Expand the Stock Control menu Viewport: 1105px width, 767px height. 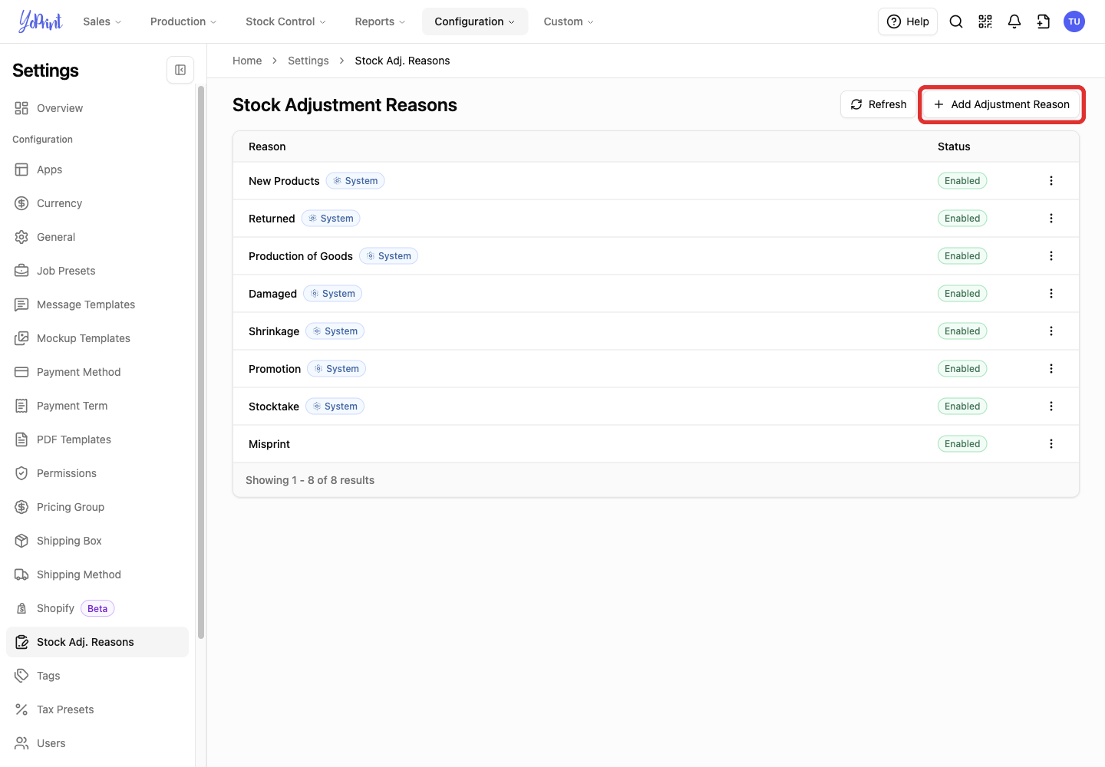[285, 21]
